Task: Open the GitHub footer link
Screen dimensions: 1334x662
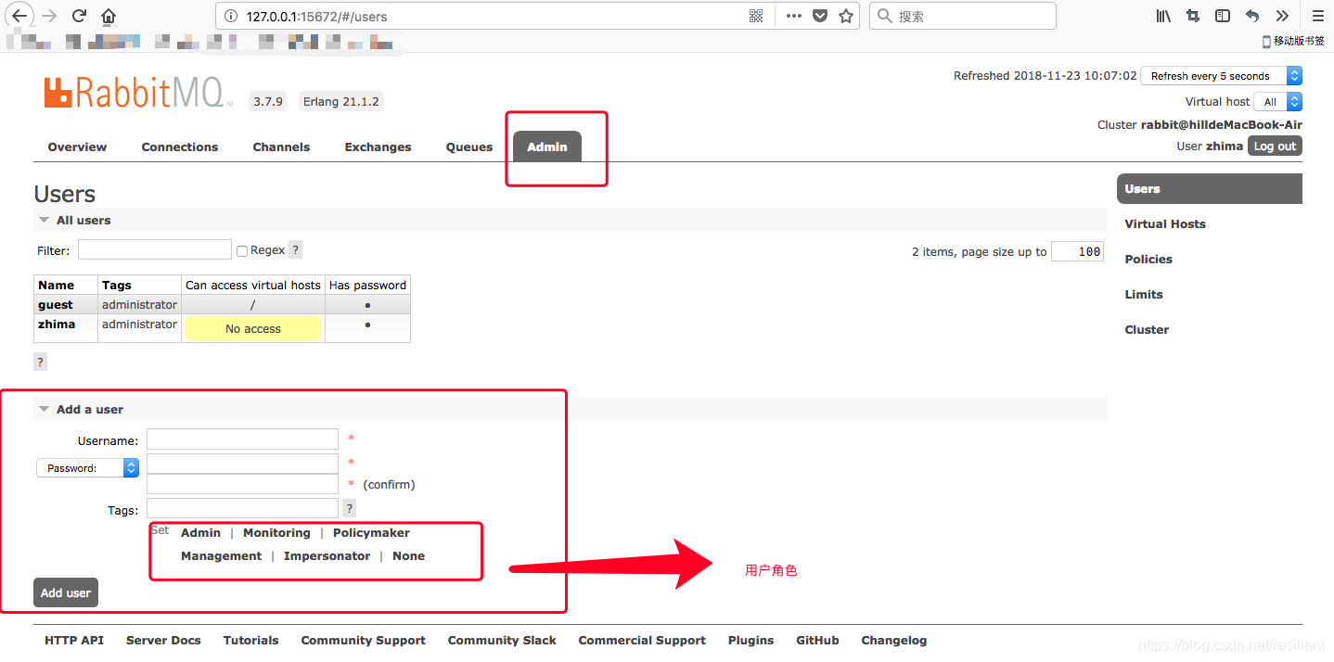Action: click(x=817, y=640)
